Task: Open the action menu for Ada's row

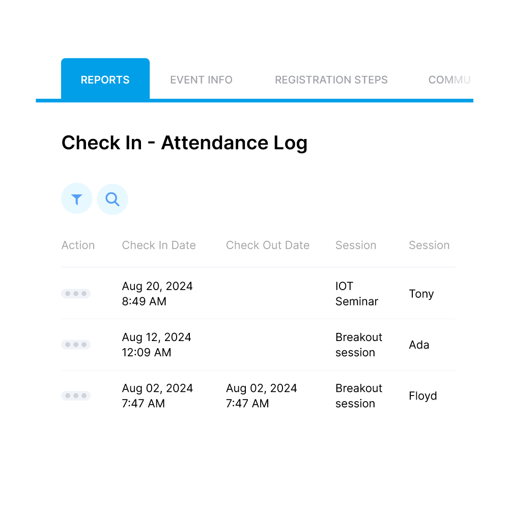Action: [76, 345]
